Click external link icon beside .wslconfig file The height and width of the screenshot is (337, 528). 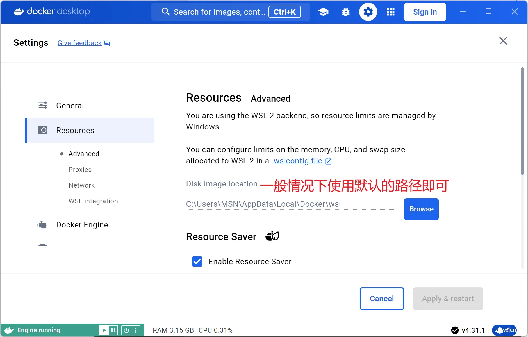coord(328,161)
